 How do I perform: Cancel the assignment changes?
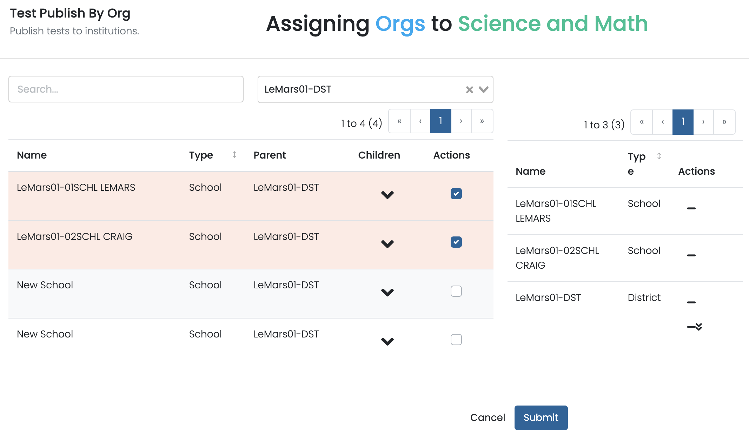pyautogui.click(x=488, y=417)
